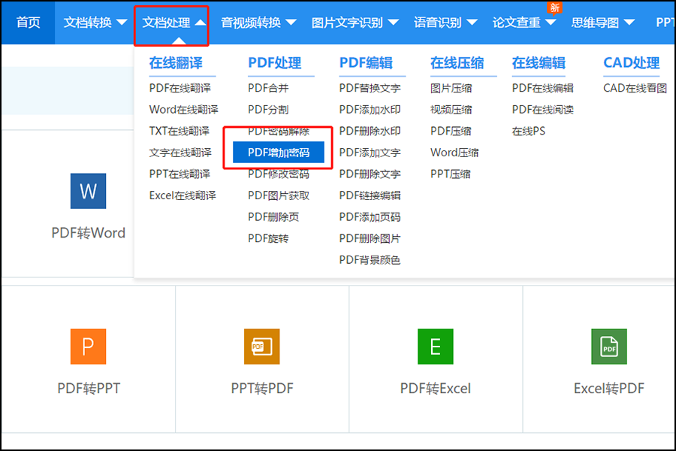Collapse the 文档处理 menu
676x451 pixels.
[x=174, y=23]
